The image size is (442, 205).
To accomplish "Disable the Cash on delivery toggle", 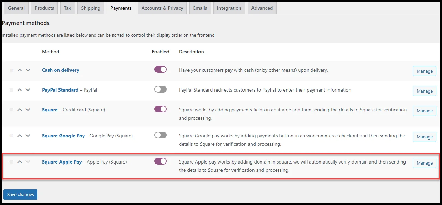I will click(161, 69).
